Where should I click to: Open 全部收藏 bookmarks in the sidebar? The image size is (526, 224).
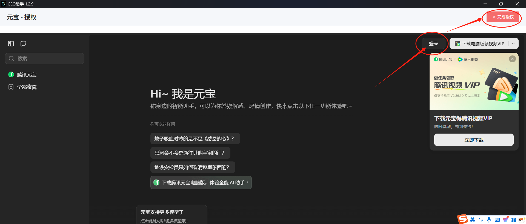coord(27,87)
